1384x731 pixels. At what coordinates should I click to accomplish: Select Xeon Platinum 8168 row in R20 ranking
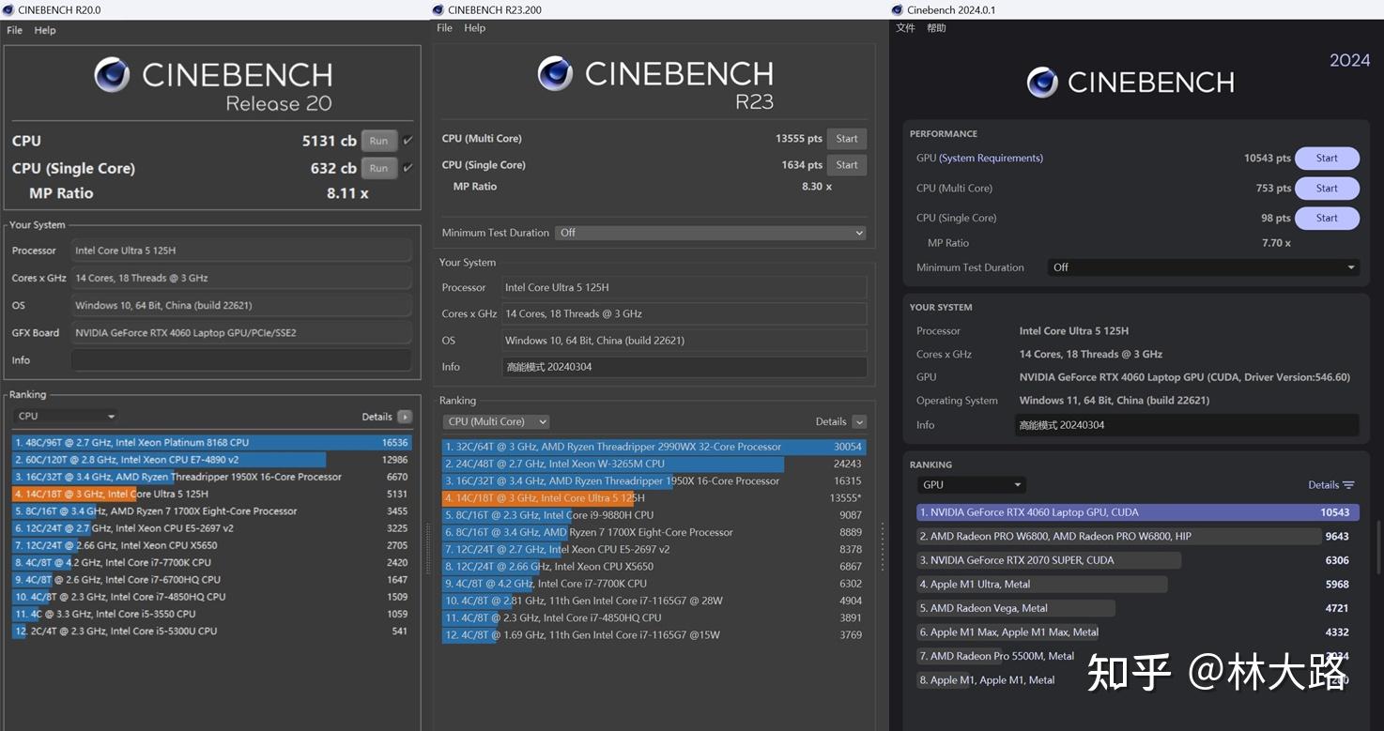tap(211, 443)
